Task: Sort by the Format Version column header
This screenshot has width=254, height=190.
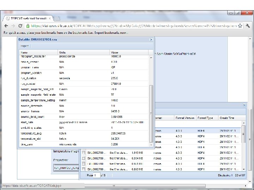Action: [x=185, y=118]
